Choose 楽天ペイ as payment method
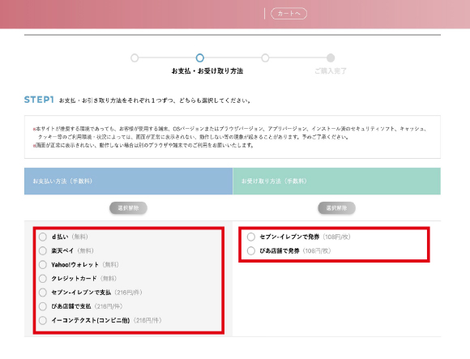470x359 pixels. [43, 250]
